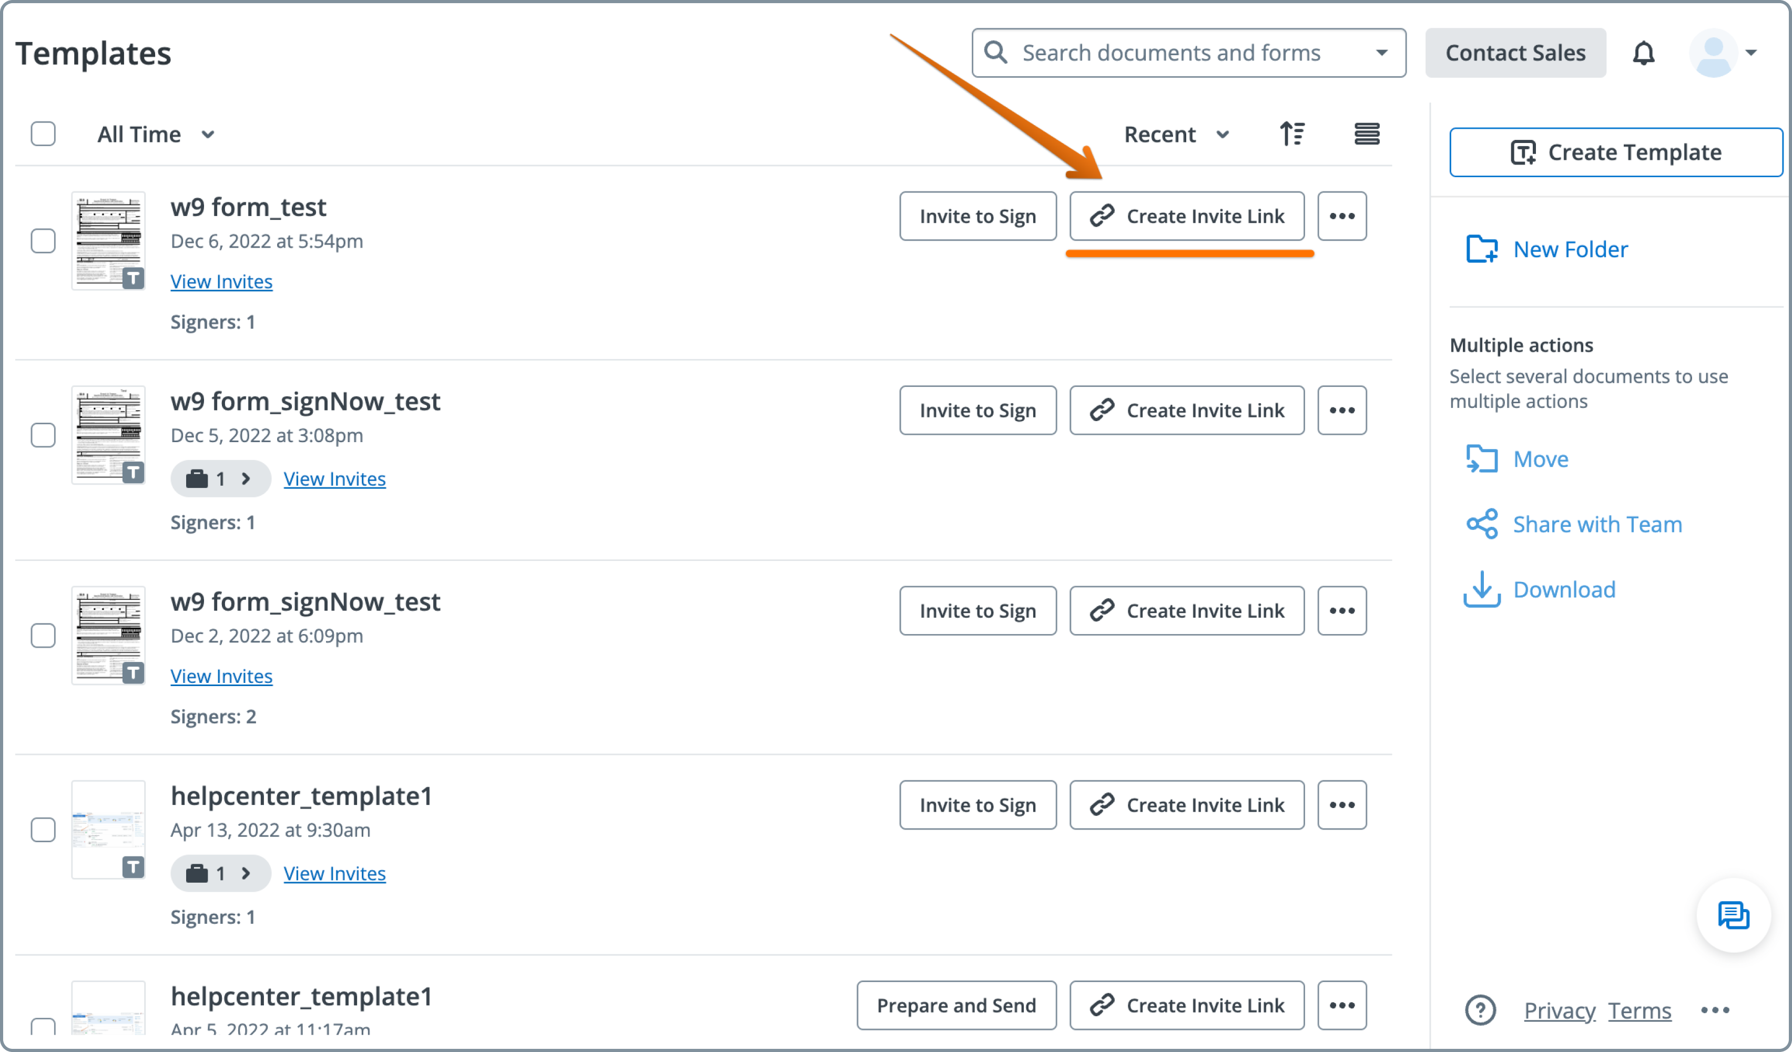Tick the checkbox for w9 form_test
Screen dimensions: 1792x1052
pyautogui.click(x=43, y=241)
